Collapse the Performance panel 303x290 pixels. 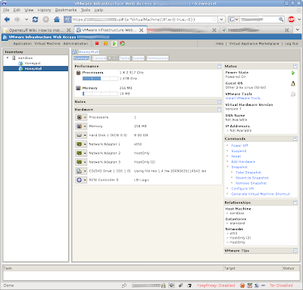[x=219, y=66]
